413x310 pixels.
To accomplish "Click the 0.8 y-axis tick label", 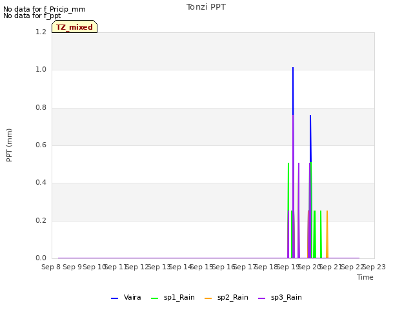I will click(x=41, y=108).
